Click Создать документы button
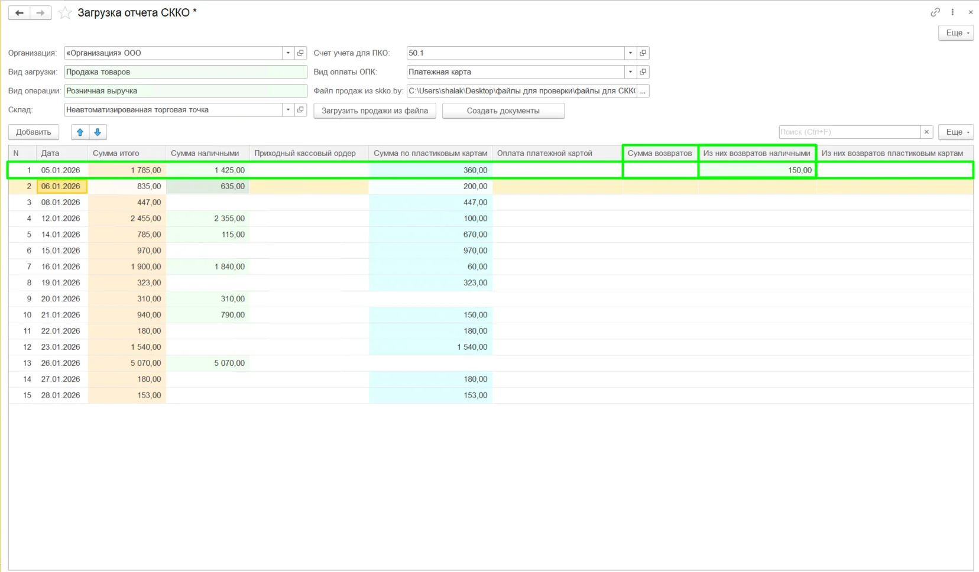 [503, 111]
